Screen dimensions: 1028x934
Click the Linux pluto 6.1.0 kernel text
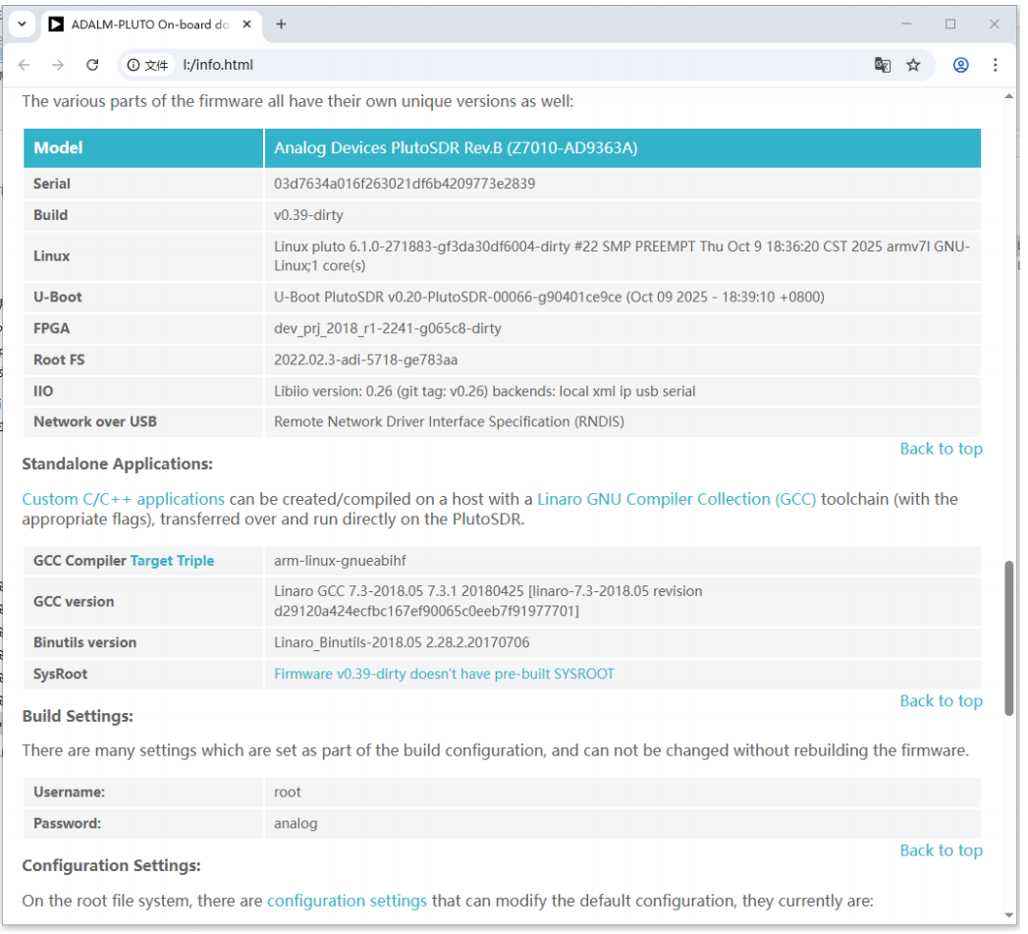[622, 256]
